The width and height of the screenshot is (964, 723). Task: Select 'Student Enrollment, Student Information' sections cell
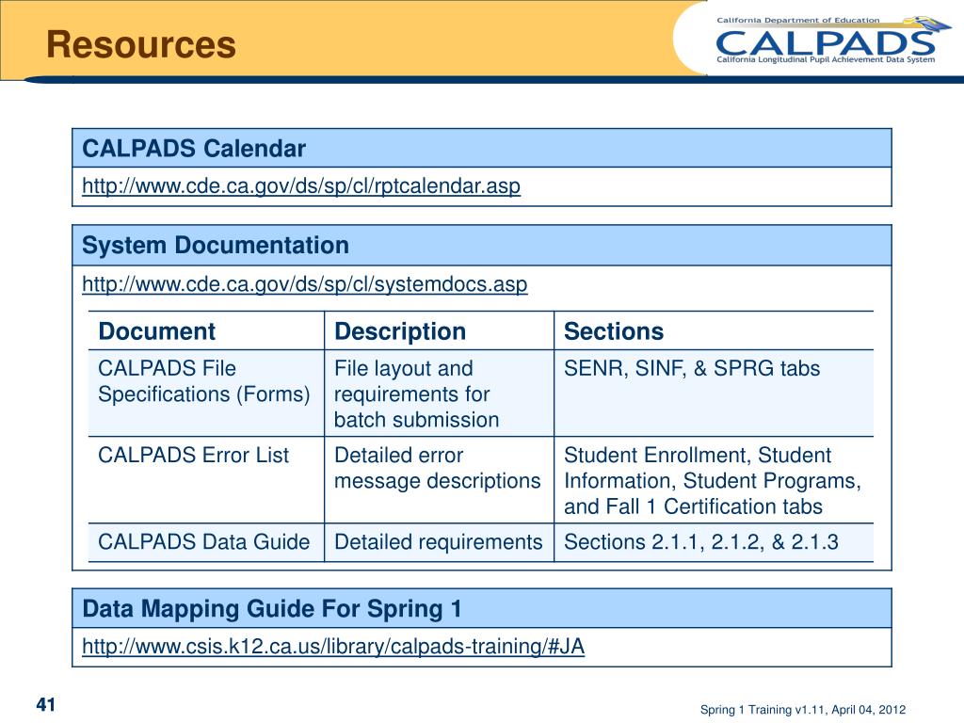(x=714, y=480)
